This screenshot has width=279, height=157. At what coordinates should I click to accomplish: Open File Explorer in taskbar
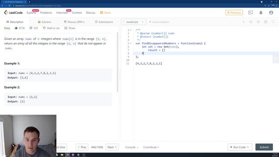click(62, 155)
